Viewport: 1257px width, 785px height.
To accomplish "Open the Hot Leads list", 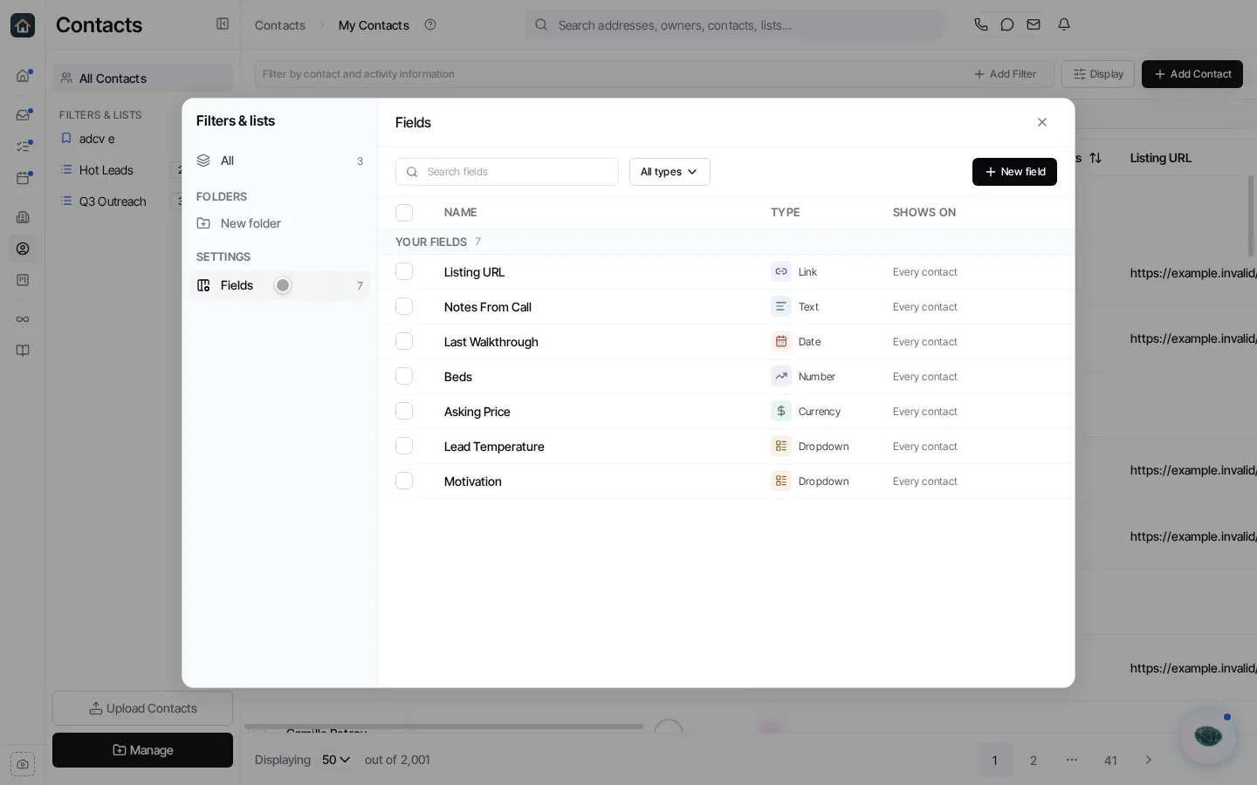I will click(106, 170).
